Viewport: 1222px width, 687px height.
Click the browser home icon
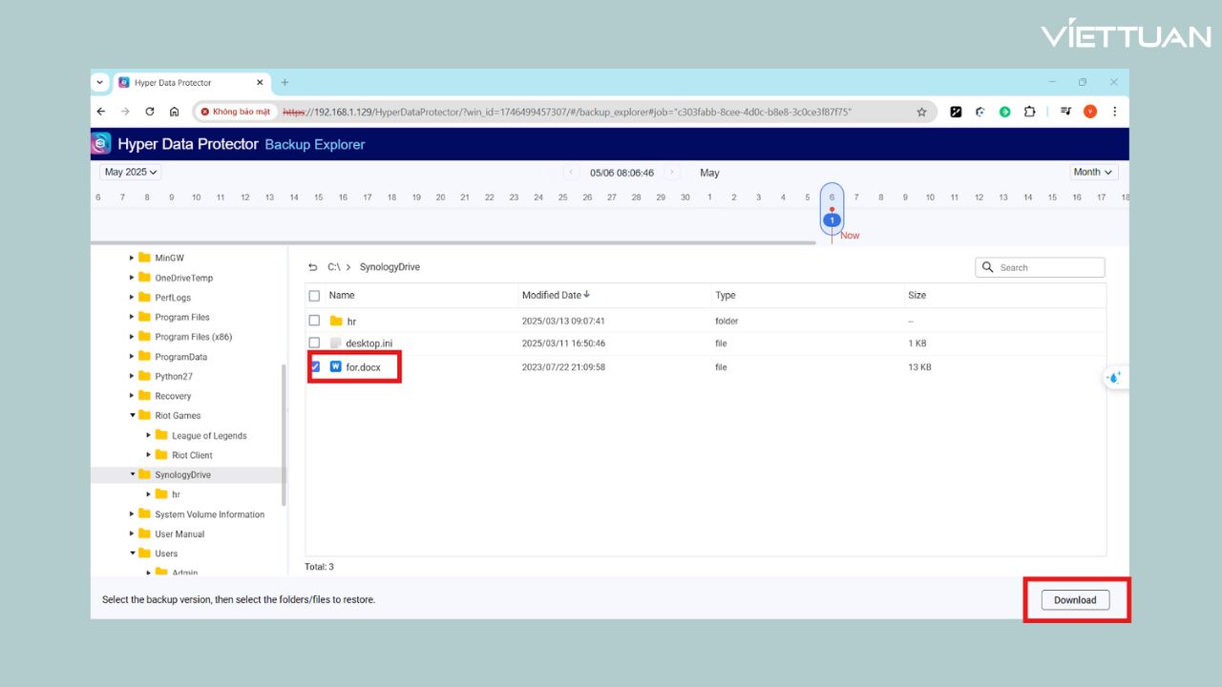[x=174, y=112]
